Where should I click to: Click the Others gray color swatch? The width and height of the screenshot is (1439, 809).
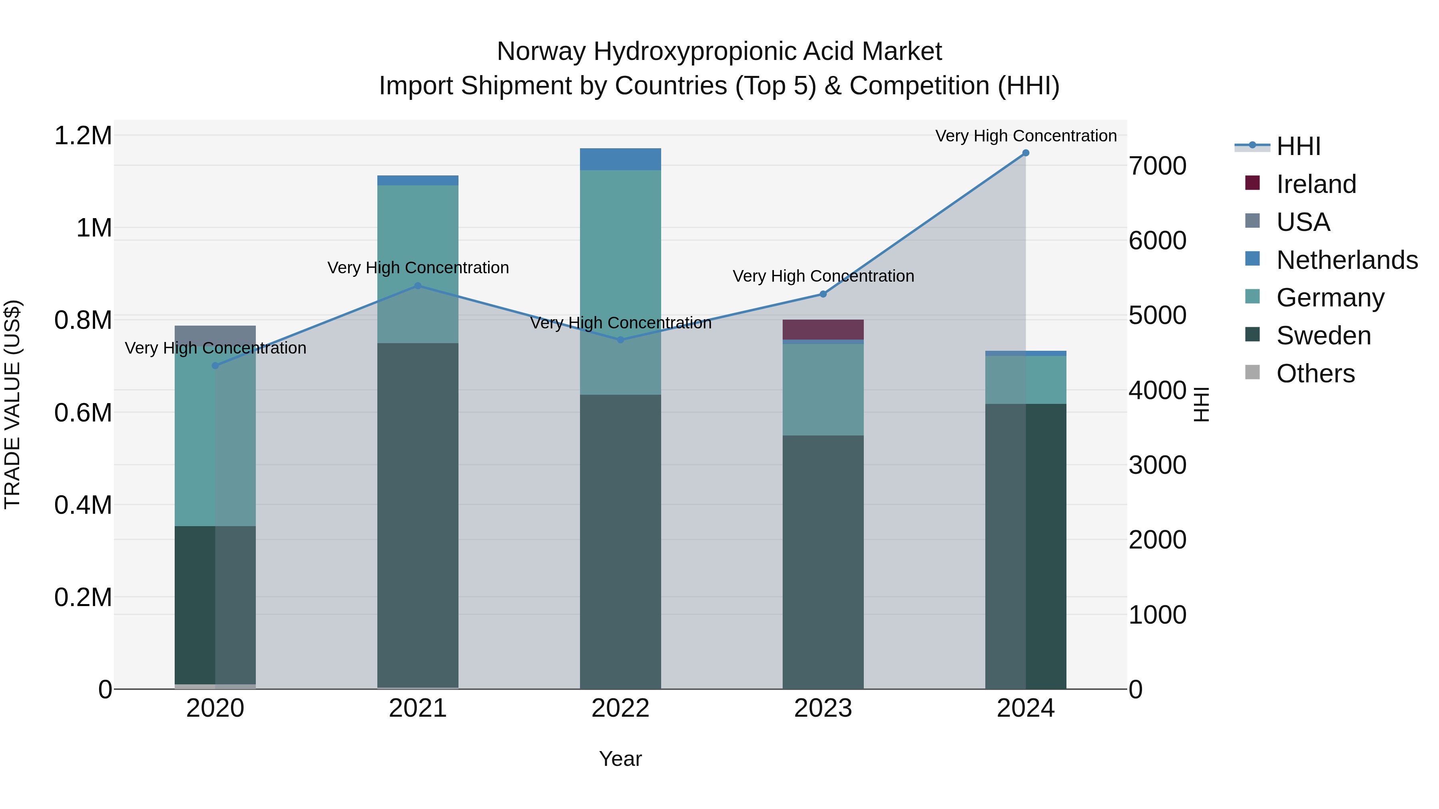[x=1252, y=372]
